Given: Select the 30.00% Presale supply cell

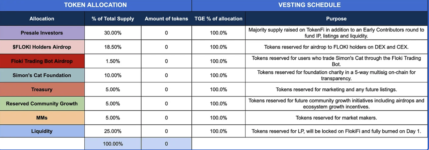Looking at the screenshot, I should point(113,33).
